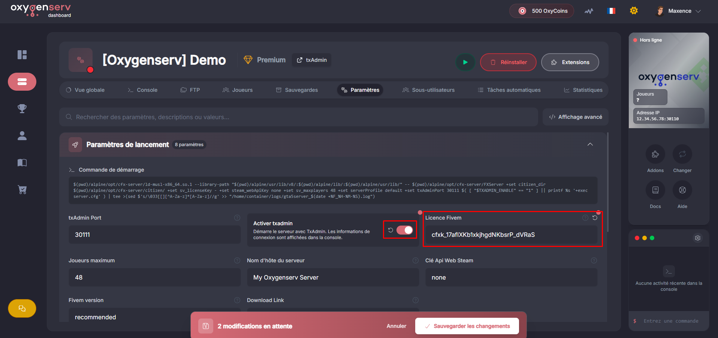Click the trophy icon in left sidebar

[x=22, y=109]
